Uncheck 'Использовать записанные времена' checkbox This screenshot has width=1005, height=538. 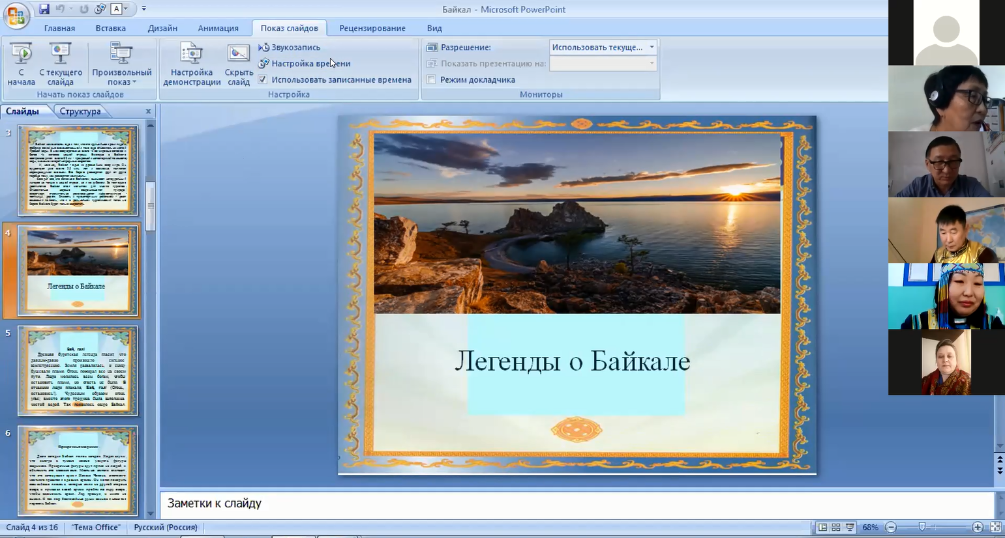tap(263, 79)
